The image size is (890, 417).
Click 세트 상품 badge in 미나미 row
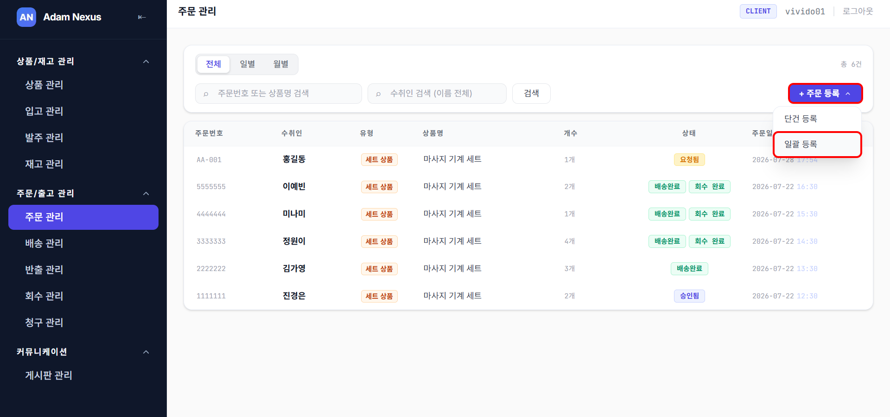click(379, 214)
